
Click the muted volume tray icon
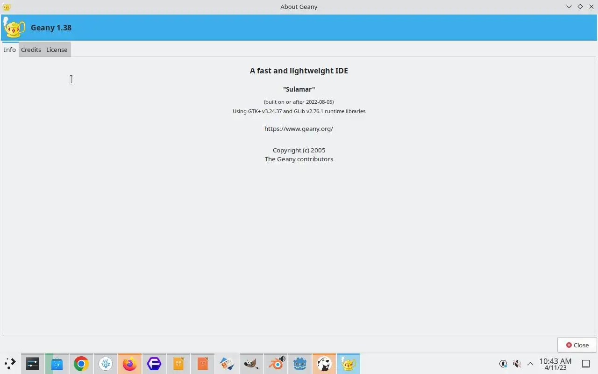click(x=517, y=364)
